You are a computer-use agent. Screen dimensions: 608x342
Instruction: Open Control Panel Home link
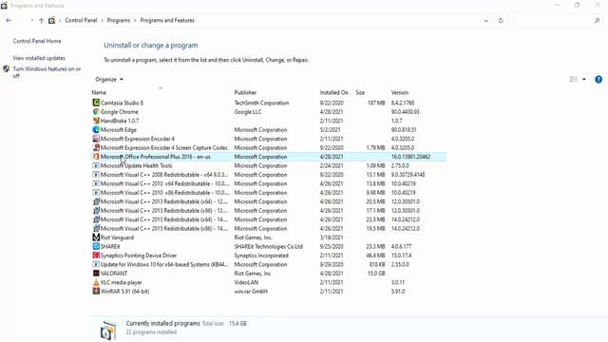click(x=37, y=41)
